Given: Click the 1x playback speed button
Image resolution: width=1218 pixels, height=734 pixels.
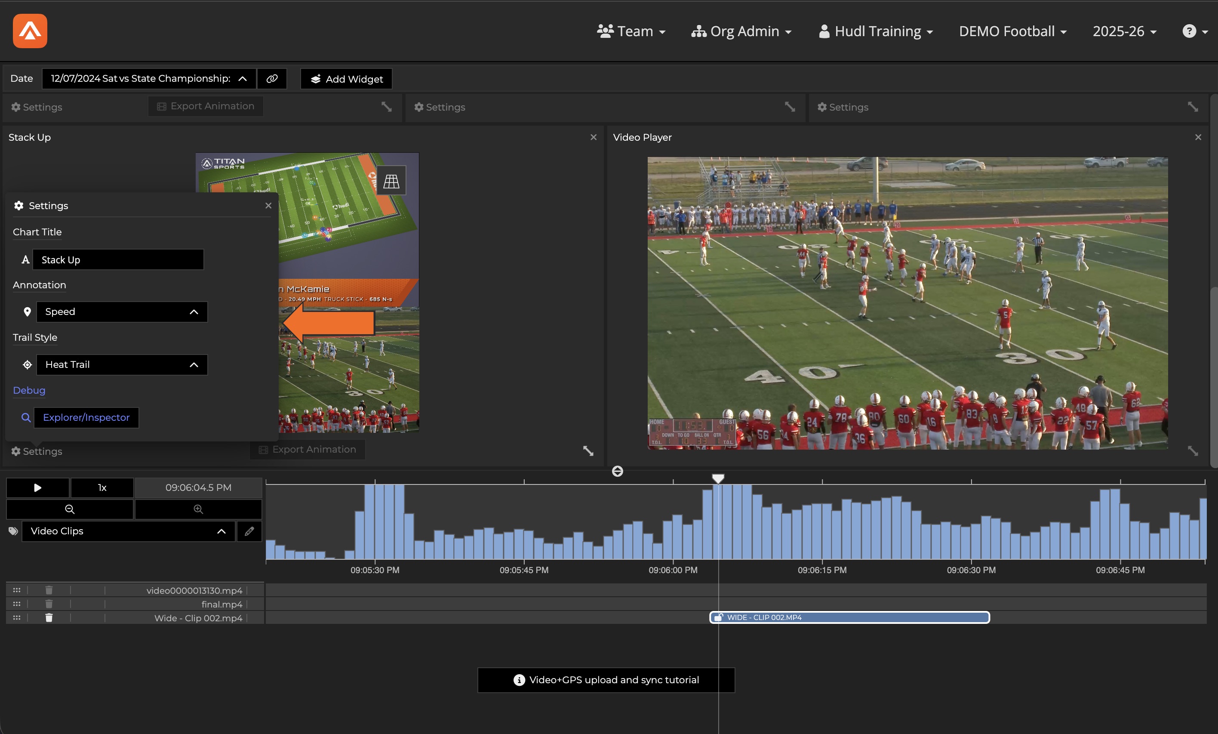Looking at the screenshot, I should click(x=102, y=488).
